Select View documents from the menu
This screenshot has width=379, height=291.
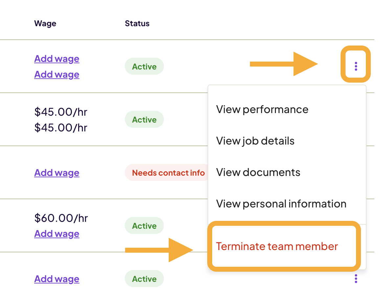(x=258, y=172)
